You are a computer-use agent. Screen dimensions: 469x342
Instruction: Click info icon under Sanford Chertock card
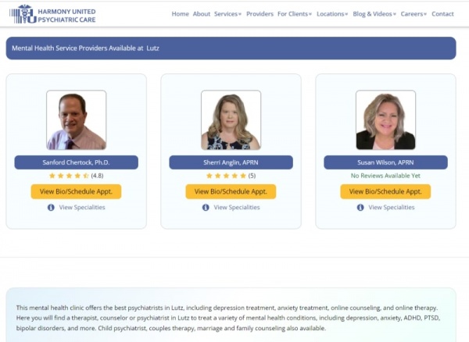tap(51, 207)
